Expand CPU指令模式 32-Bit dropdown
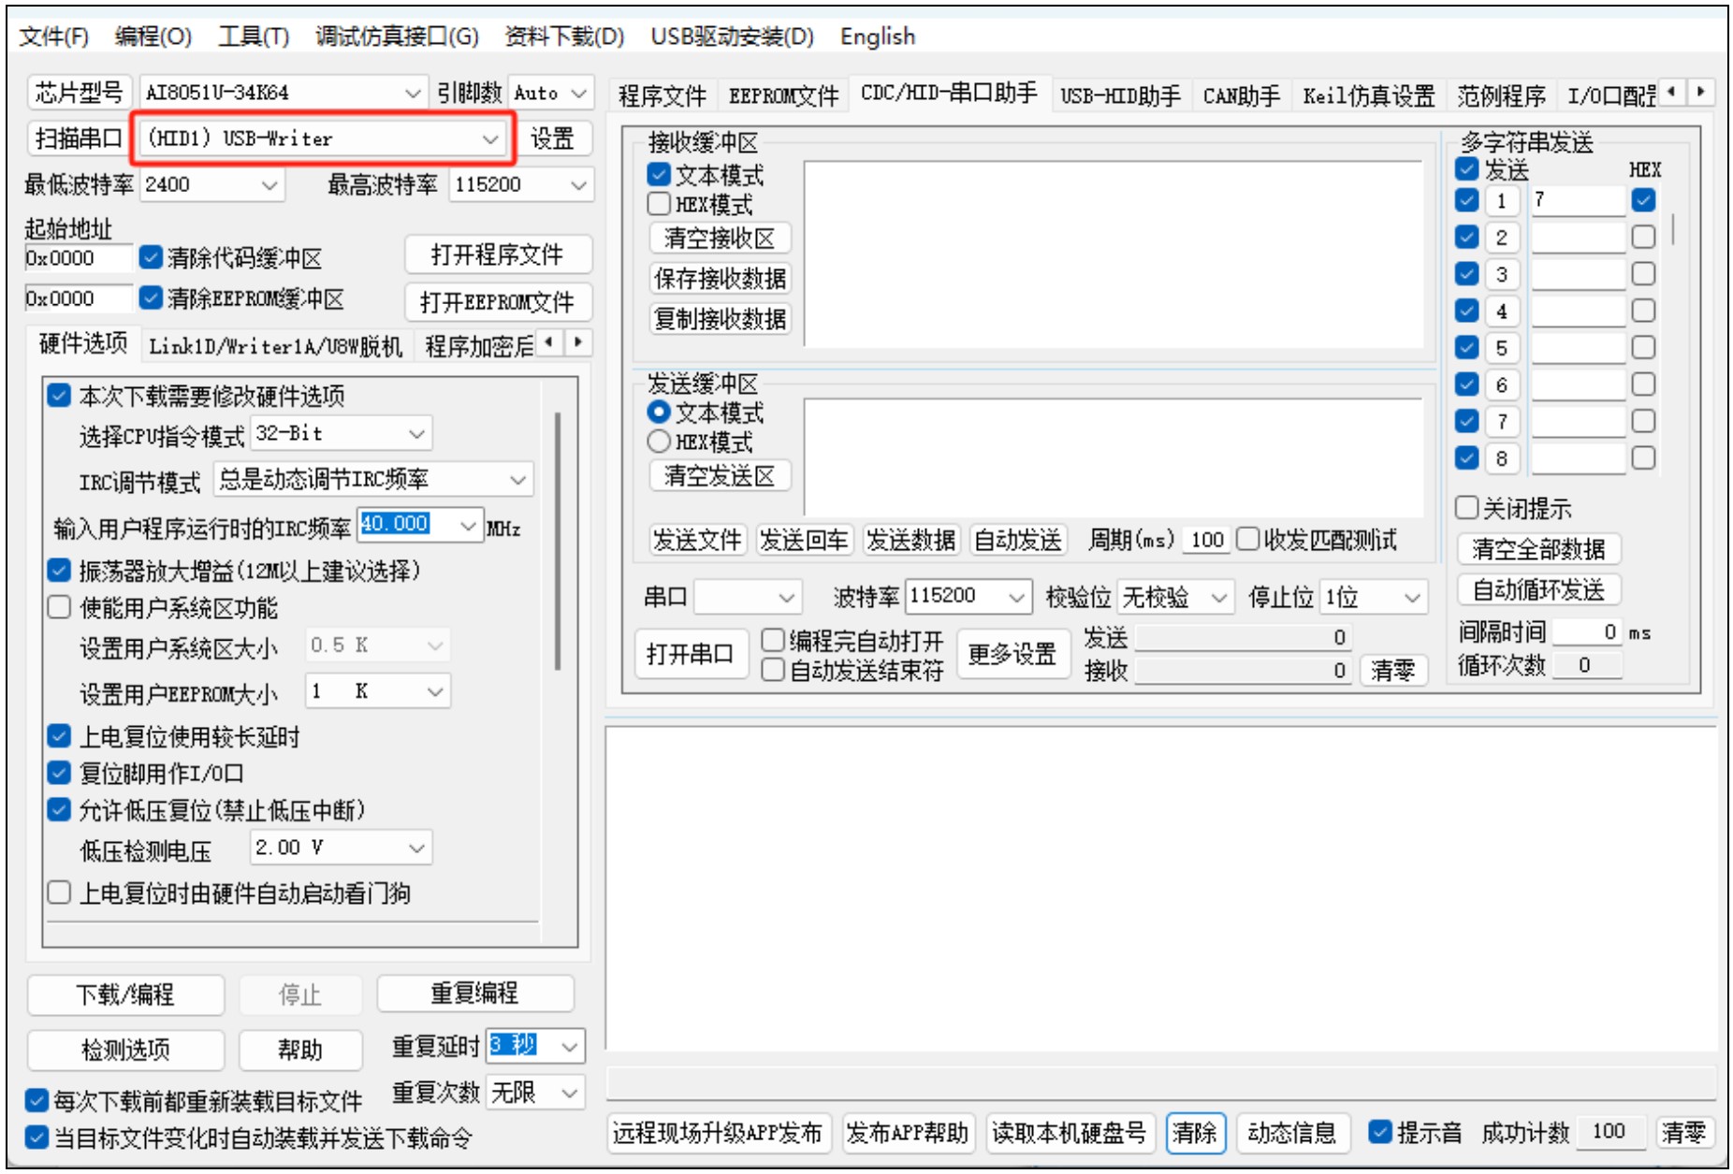 click(x=417, y=434)
